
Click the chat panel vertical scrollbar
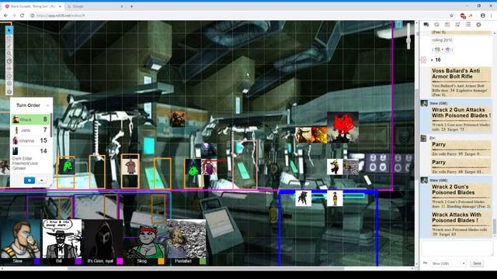click(495, 226)
